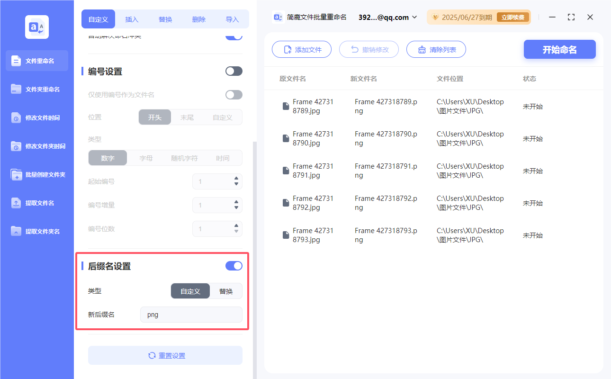Switch to the 替换 tab
The image size is (611, 379).
165,19
